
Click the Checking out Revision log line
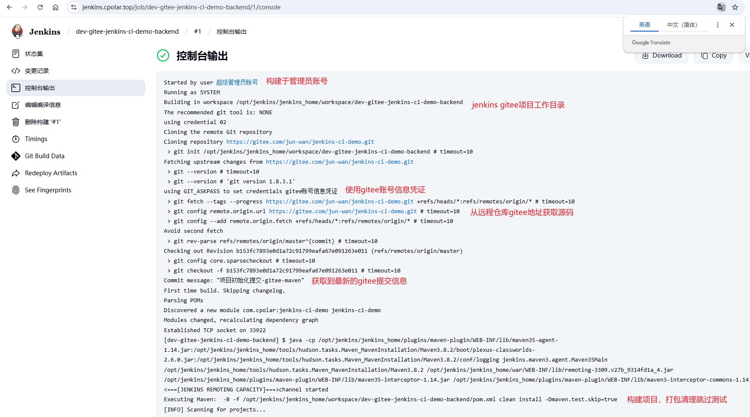pyautogui.click(x=313, y=251)
